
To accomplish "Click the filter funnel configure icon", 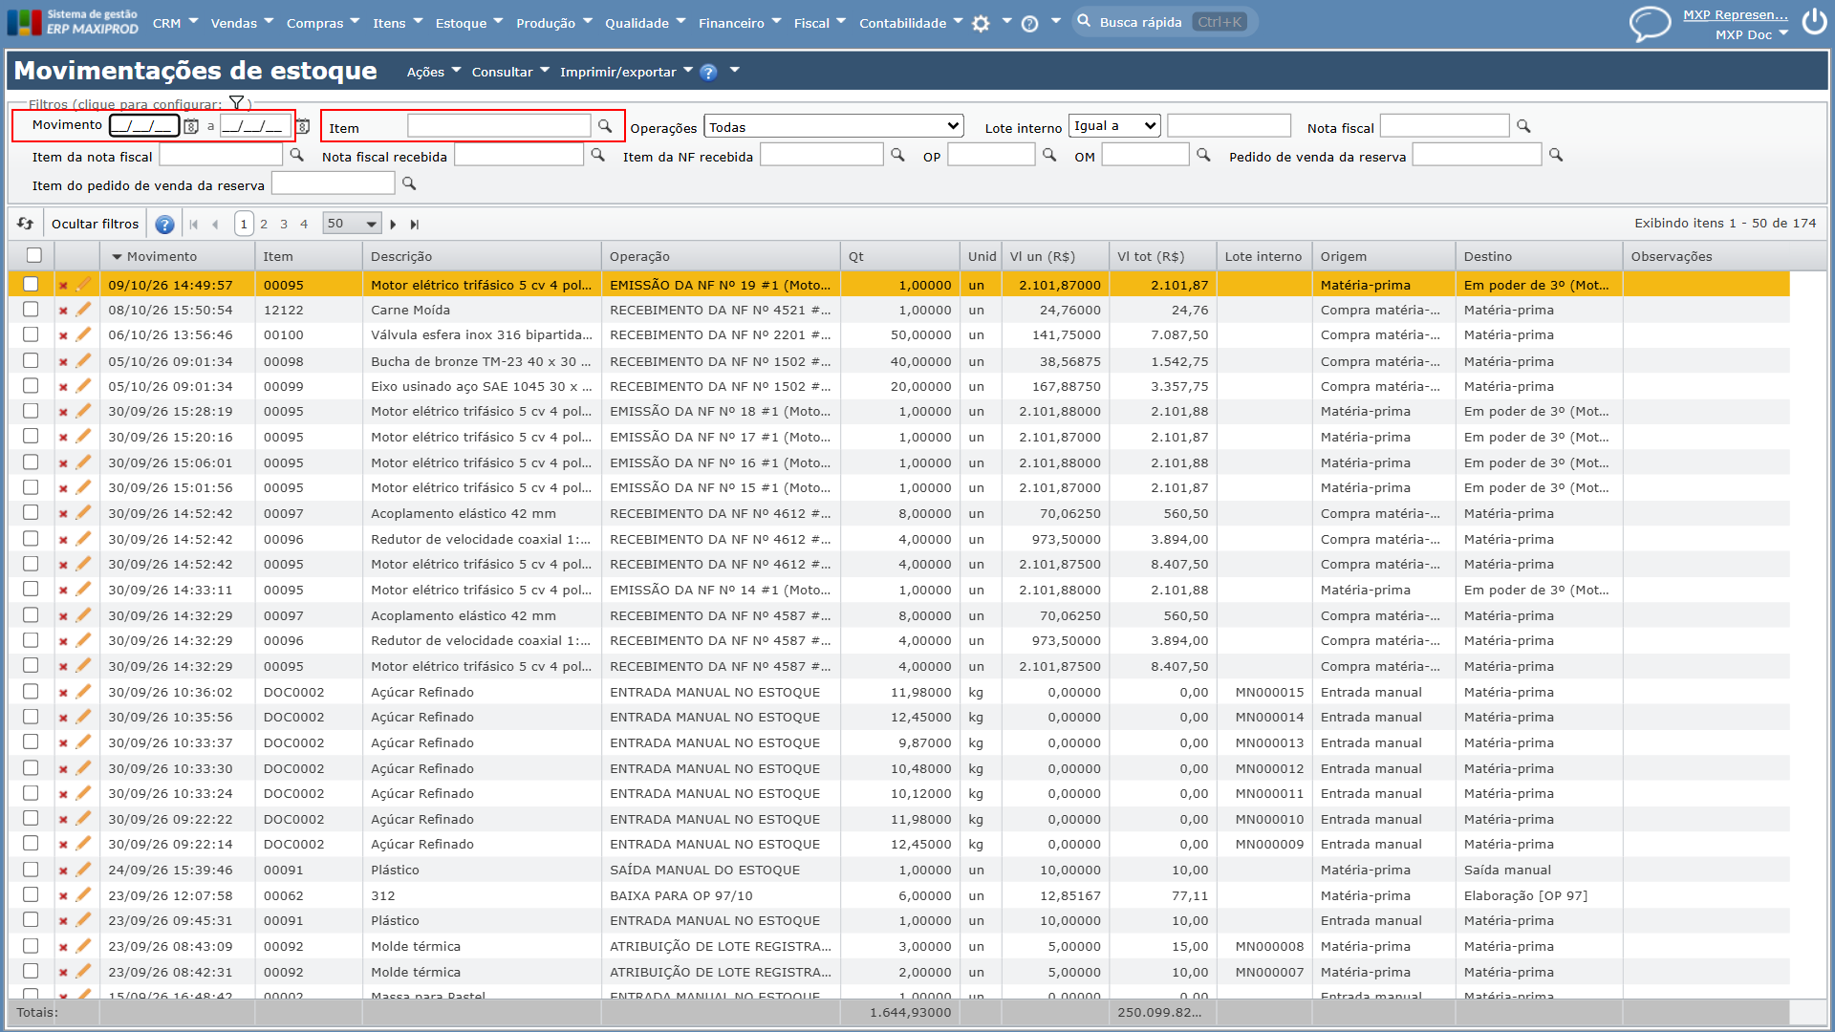I will 237,103.
